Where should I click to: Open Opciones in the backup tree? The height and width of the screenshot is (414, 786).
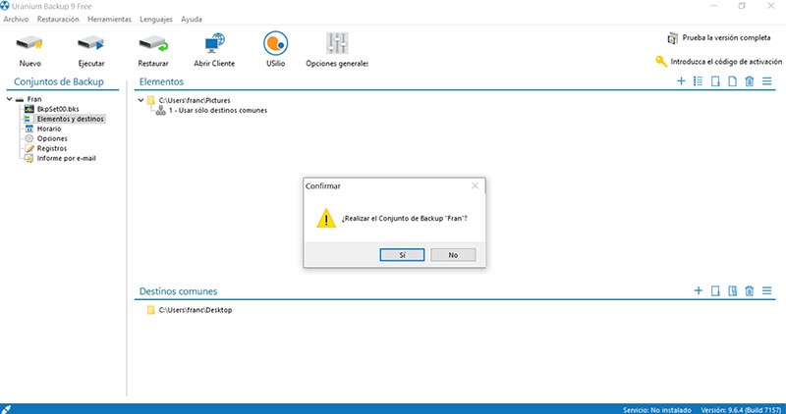pos(52,138)
